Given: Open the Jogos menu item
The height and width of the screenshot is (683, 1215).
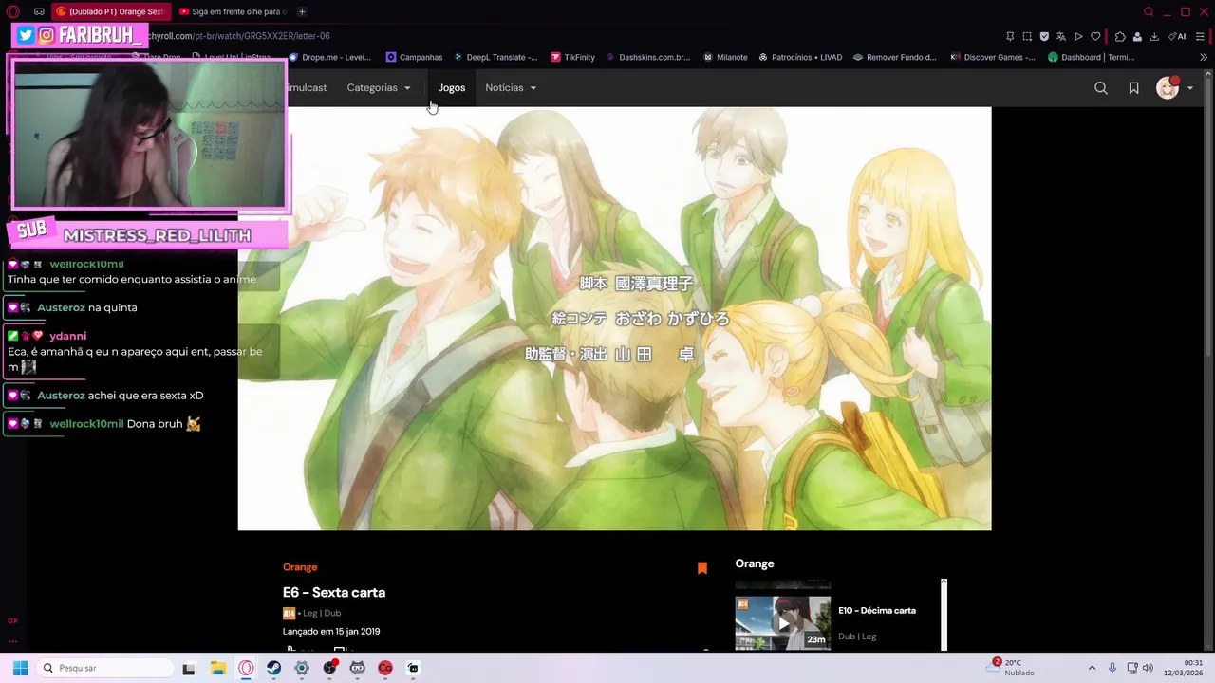Looking at the screenshot, I should click(452, 88).
